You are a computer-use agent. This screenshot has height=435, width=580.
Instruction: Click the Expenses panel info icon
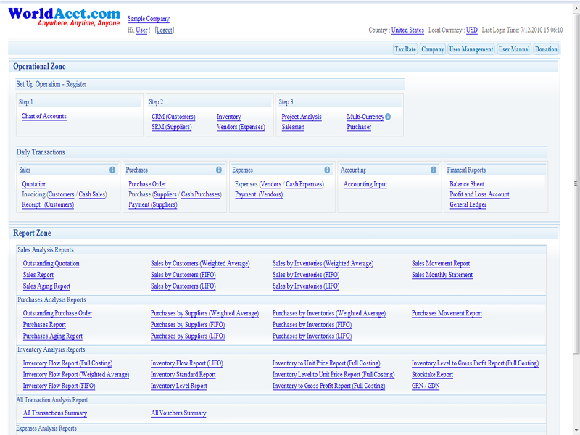point(327,170)
